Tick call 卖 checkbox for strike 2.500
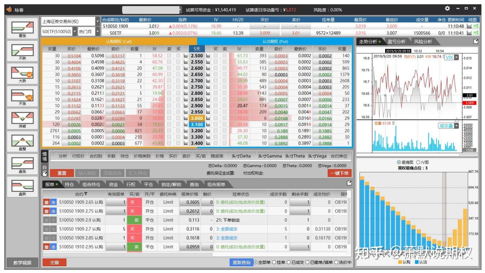This screenshot has width=485, height=273. point(169,56)
